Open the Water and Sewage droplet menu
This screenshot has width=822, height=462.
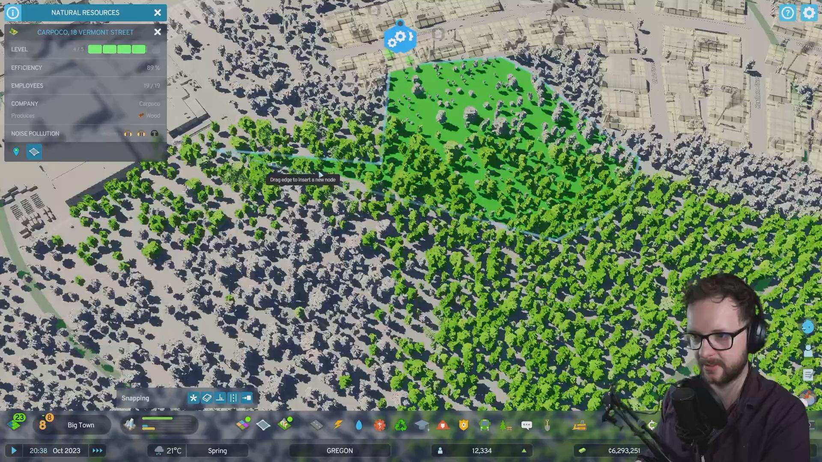click(x=359, y=425)
